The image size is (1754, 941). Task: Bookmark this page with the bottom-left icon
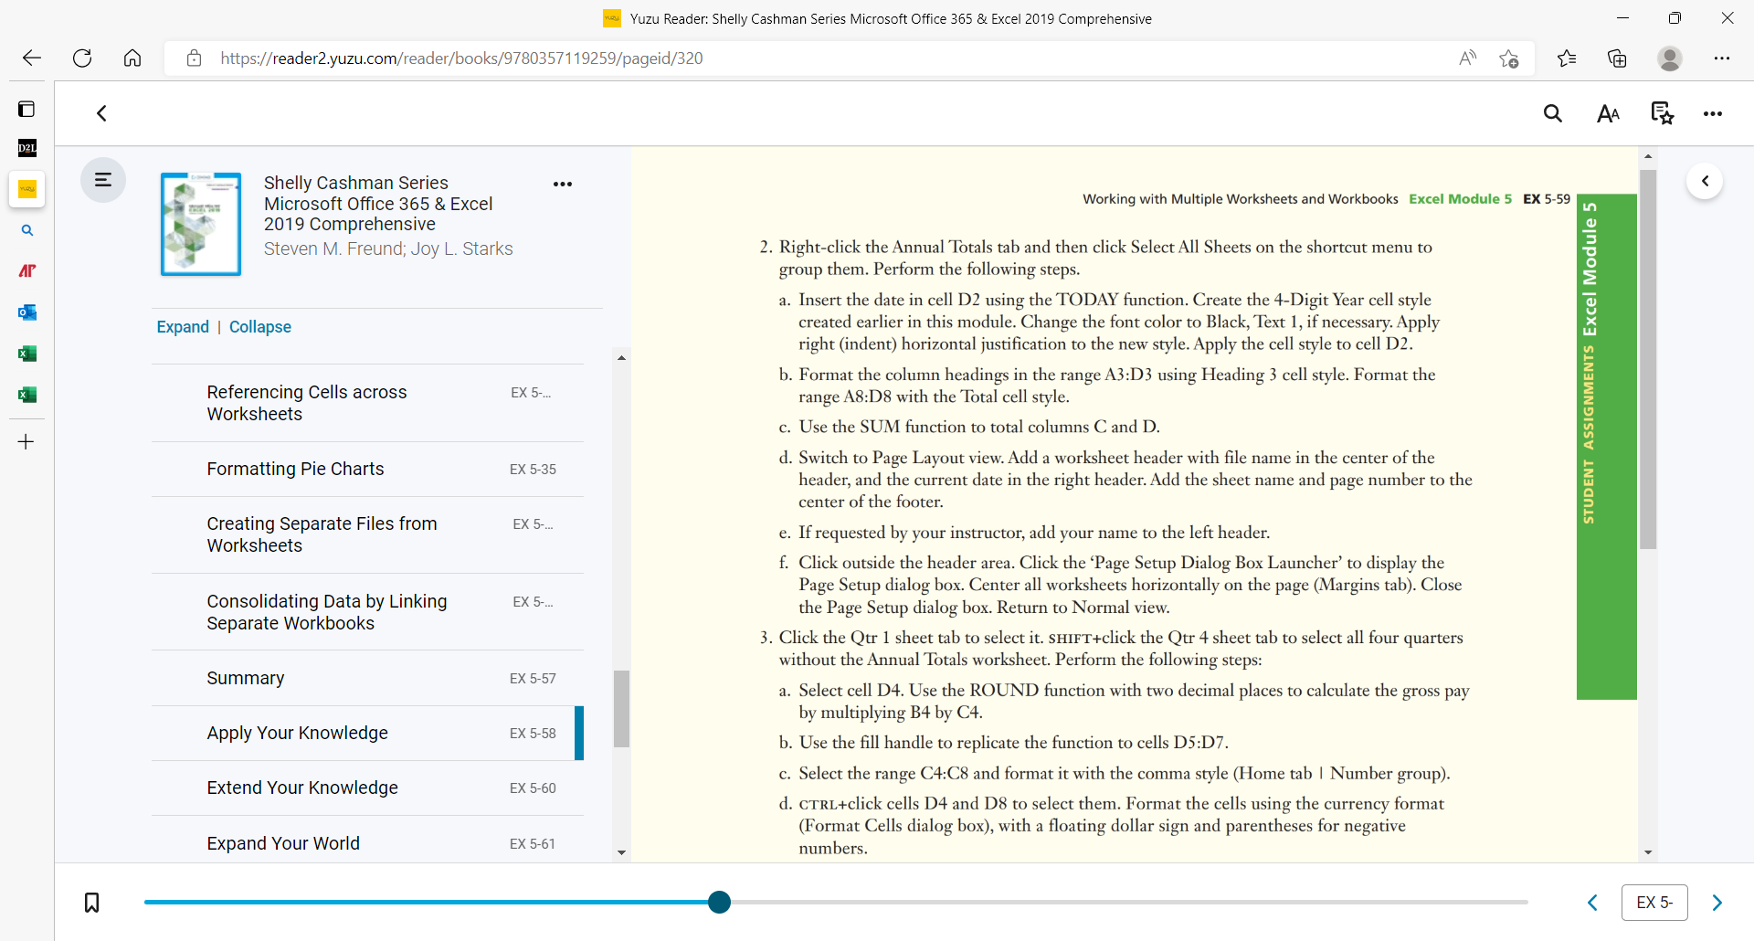tap(91, 903)
